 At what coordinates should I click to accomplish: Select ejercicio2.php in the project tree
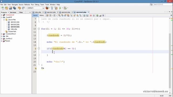click(15, 25)
